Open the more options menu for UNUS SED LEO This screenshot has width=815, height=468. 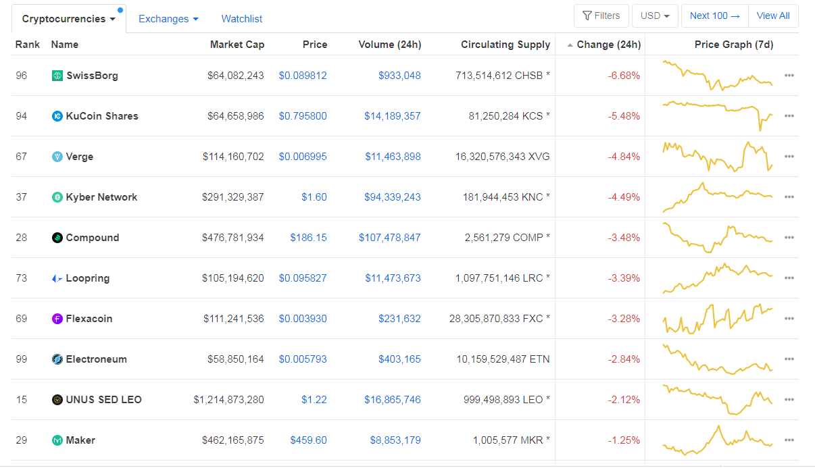(789, 400)
